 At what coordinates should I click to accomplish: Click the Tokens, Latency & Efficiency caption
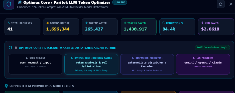coord(91,70)
